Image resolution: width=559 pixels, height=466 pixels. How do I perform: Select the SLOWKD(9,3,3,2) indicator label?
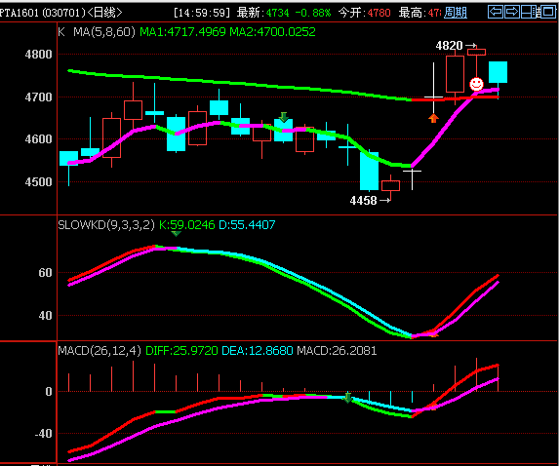point(106,225)
